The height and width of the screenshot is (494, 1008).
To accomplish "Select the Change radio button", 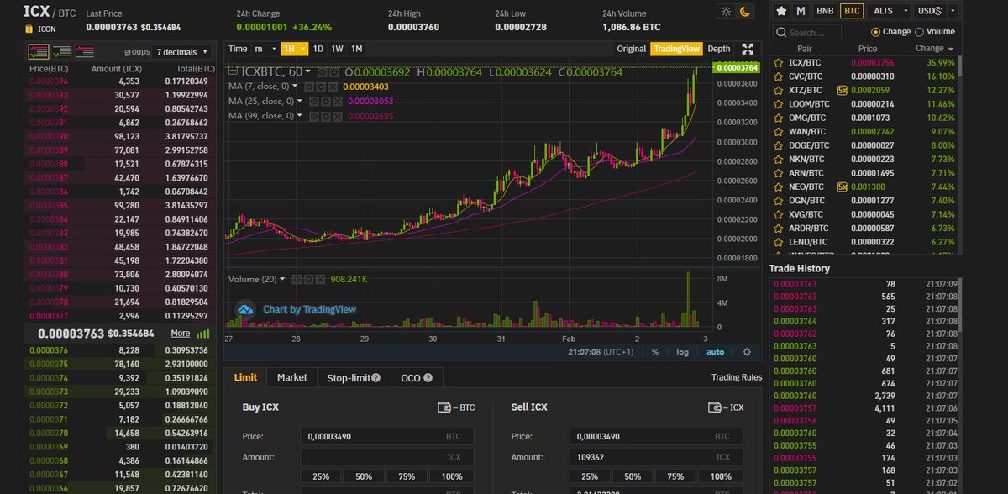I will click(x=876, y=32).
